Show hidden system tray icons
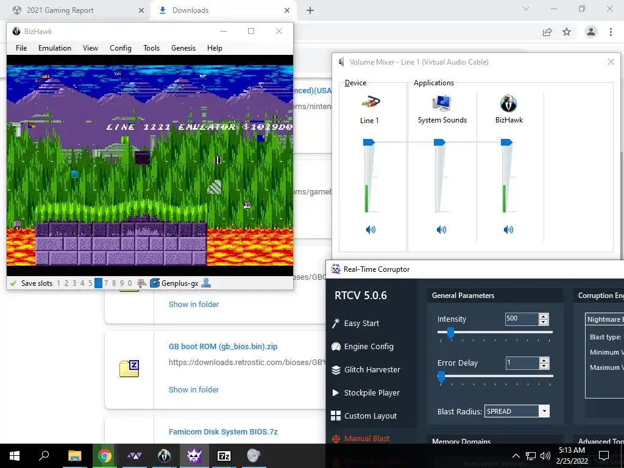Viewport: 624px width, 468px height. click(x=516, y=456)
